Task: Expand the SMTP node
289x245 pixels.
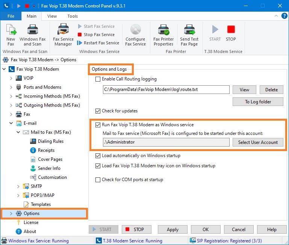Action: click(x=18, y=186)
